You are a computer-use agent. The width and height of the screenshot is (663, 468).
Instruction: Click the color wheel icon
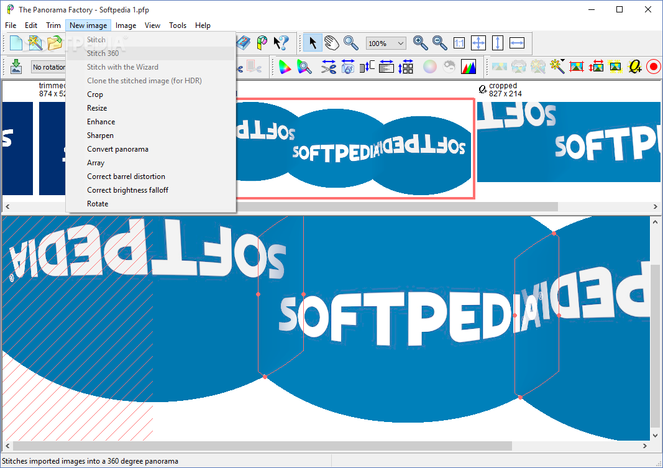click(x=429, y=67)
